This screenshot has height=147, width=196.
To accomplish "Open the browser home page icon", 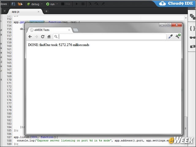I will (49, 37).
